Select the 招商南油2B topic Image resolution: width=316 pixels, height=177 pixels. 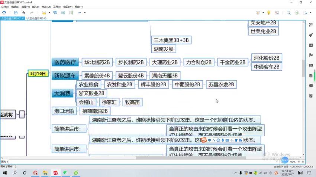[x=95, y=111]
